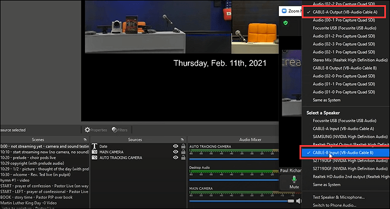
Task: Hide the MAIN CAMERA source with eye icon
Action: click(x=176, y=152)
